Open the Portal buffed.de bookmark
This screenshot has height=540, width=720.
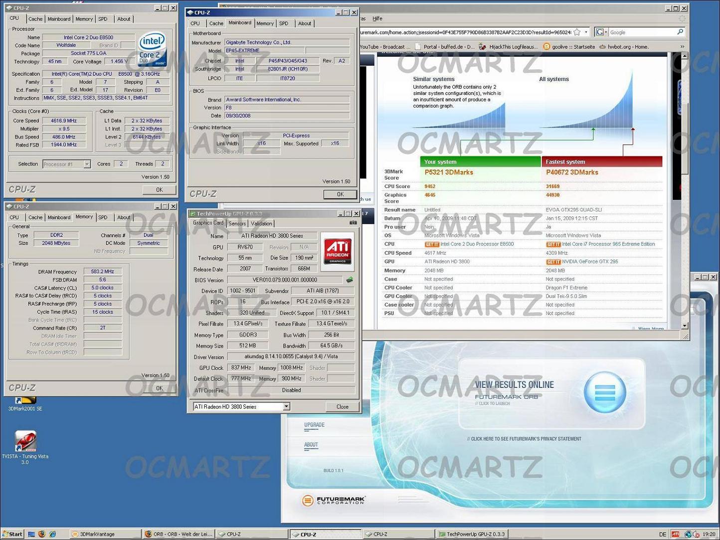(x=444, y=47)
